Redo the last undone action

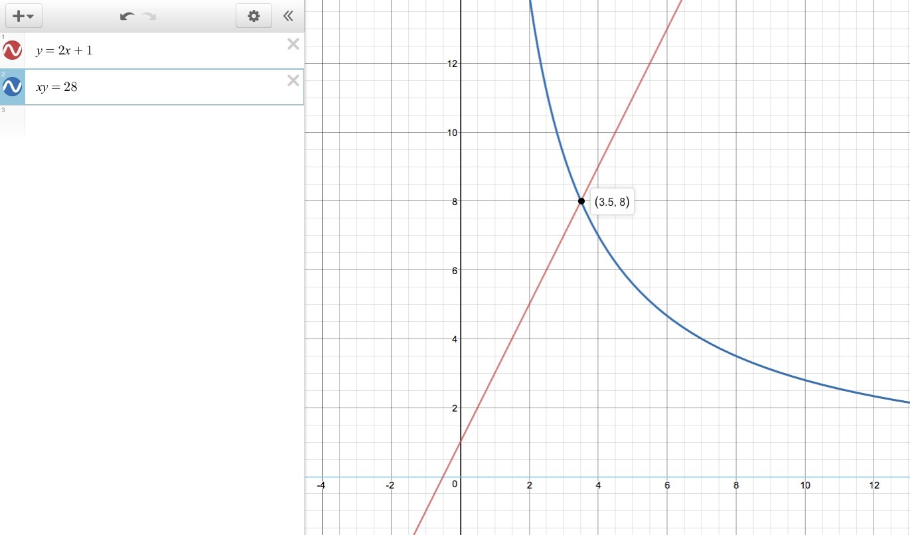pos(149,16)
